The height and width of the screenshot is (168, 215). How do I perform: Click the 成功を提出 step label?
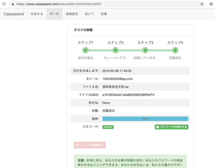pos(85,58)
